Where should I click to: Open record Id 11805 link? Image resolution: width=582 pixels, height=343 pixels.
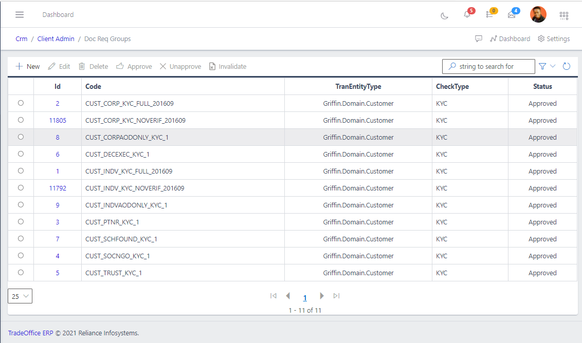click(x=57, y=120)
